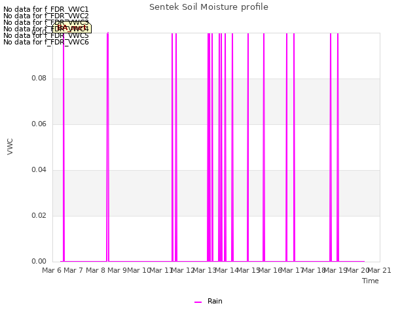This screenshot has width=419, height=314.
Task: Click the Mar 7 x-axis tick label
Action: [x=73, y=270]
